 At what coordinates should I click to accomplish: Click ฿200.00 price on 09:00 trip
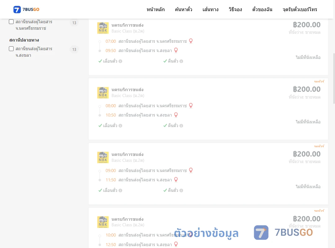[306, 154]
